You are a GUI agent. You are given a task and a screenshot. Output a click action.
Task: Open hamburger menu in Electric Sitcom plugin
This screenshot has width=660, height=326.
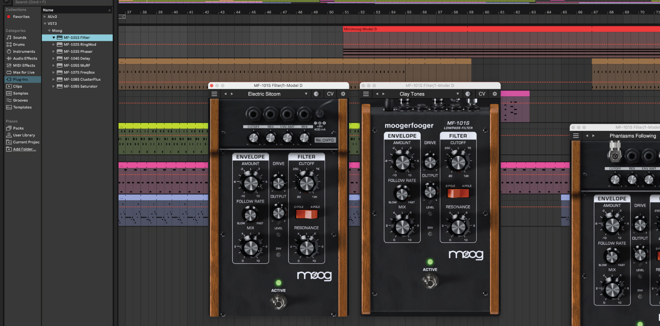pos(214,94)
